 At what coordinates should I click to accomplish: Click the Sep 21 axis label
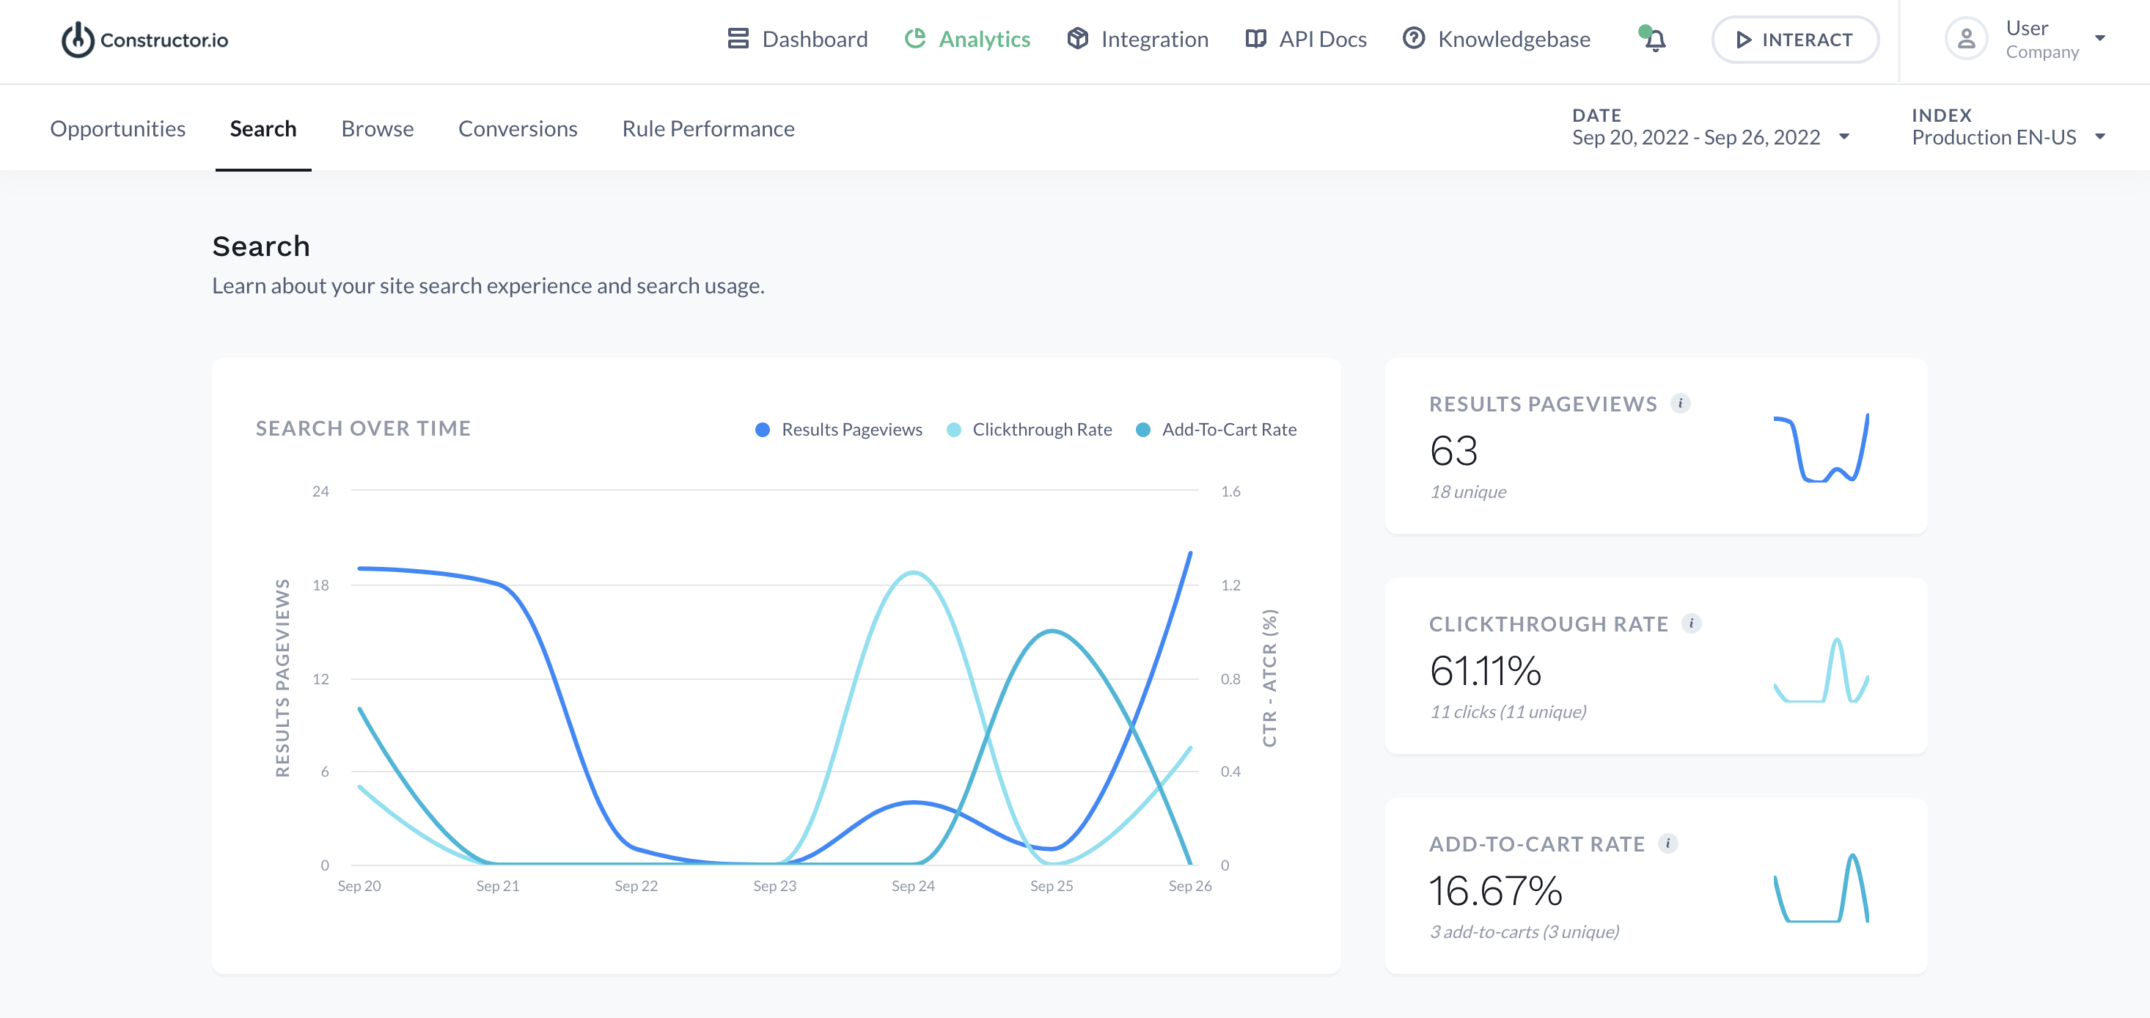click(x=497, y=886)
